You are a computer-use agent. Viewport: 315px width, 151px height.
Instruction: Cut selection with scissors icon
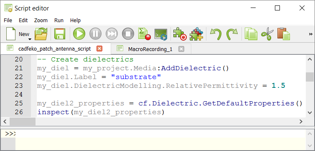click(267, 34)
